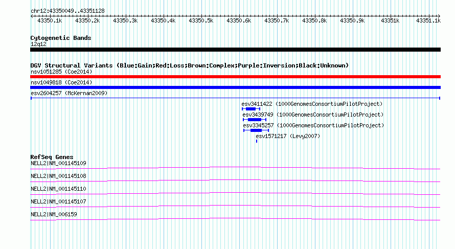The image size is (455, 249).
Task: Click the magenta NM_001145107 transcript line
Action: [x=235, y=206]
